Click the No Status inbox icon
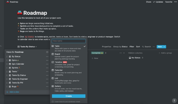The height and width of the screenshot is (104, 178). 130,58
